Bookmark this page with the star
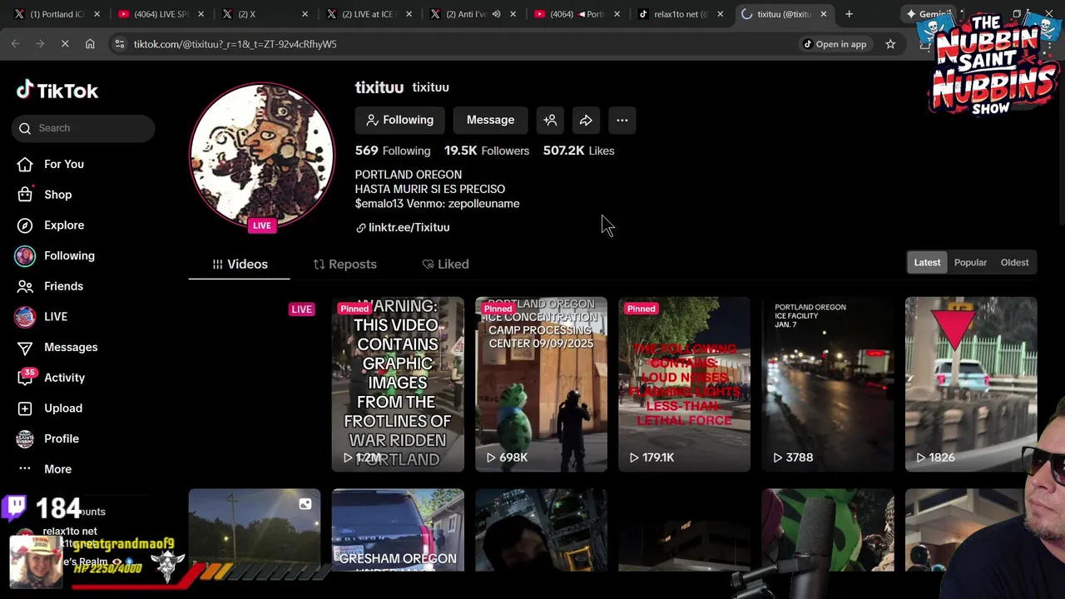 pos(890,44)
